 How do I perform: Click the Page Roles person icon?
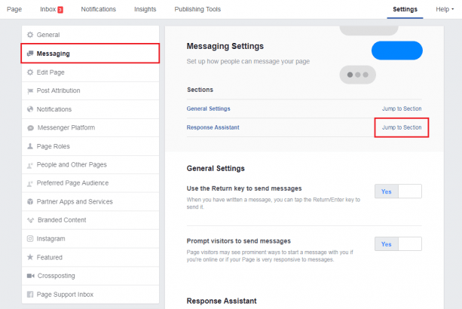click(30, 146)
